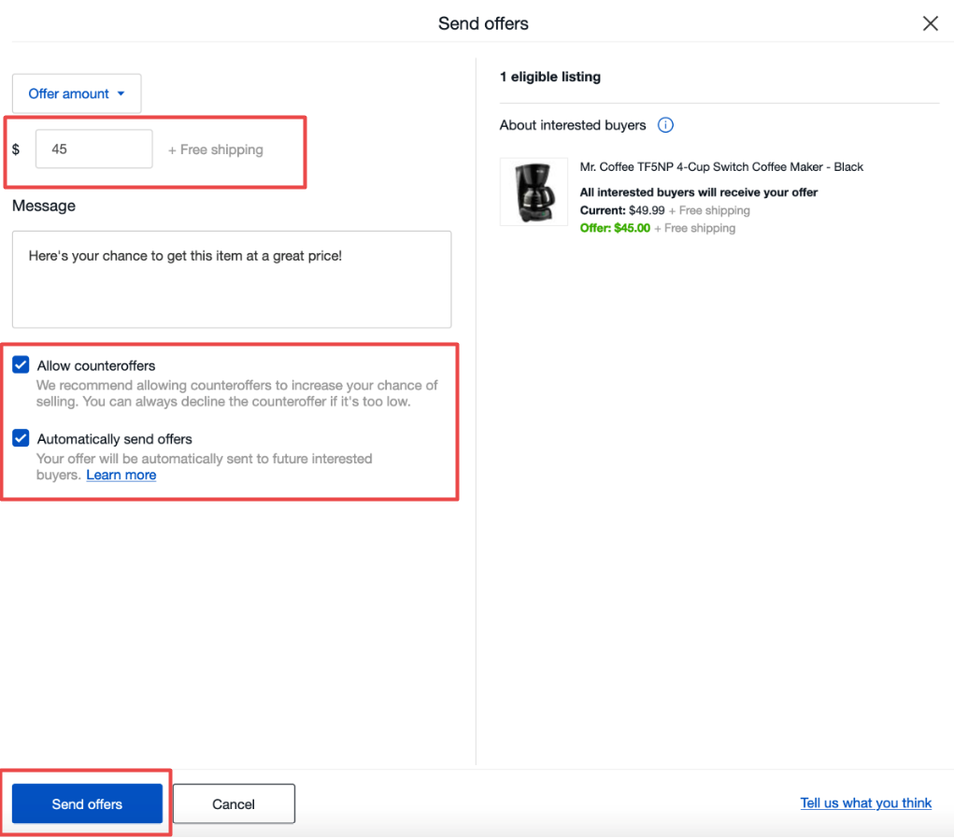This screenshot has width=954, height=838.
Task: Click the green Offer: $45.00 price text
Action: coord(615,228)
